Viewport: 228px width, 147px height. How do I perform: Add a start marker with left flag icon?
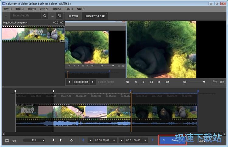click(x=54, y=140)
